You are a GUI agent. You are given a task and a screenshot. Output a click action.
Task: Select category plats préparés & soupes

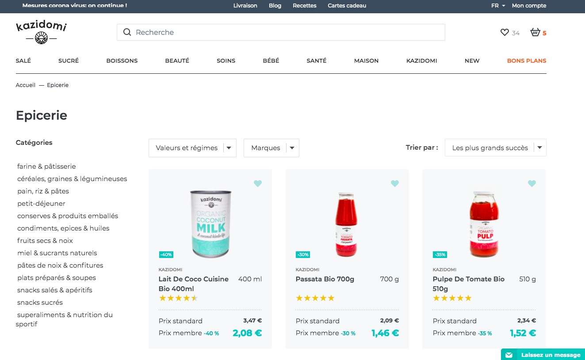[x=57, y=278]
